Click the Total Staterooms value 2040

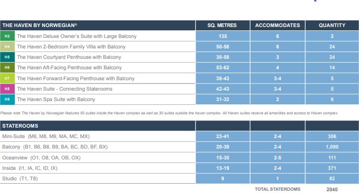(x=332, y=189)
